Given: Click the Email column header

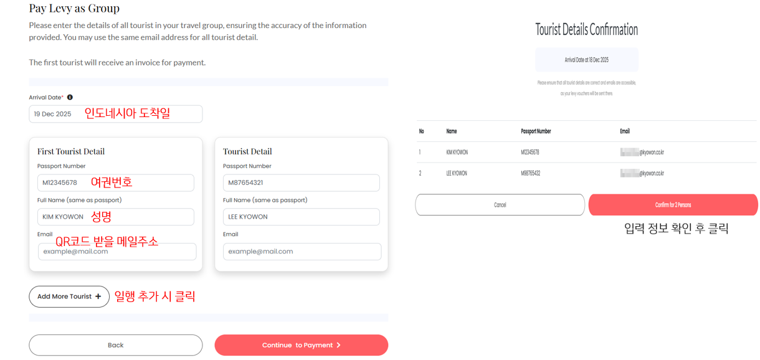Looking at the screenshot, I should coord(625,131).
